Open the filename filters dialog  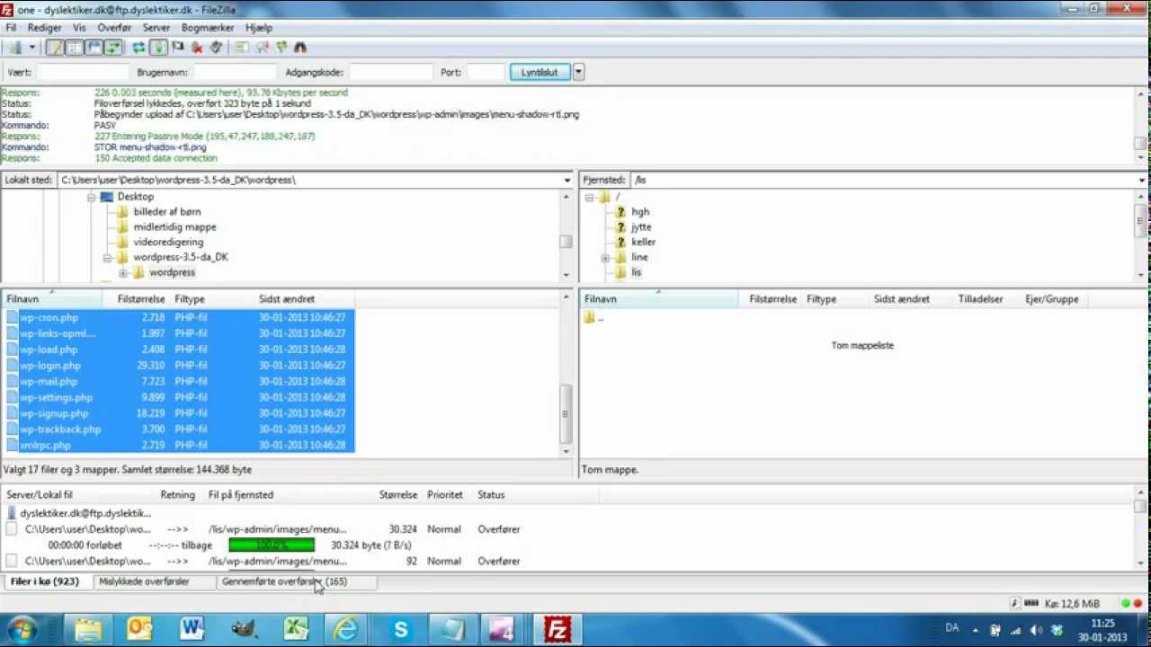point(243,48)
